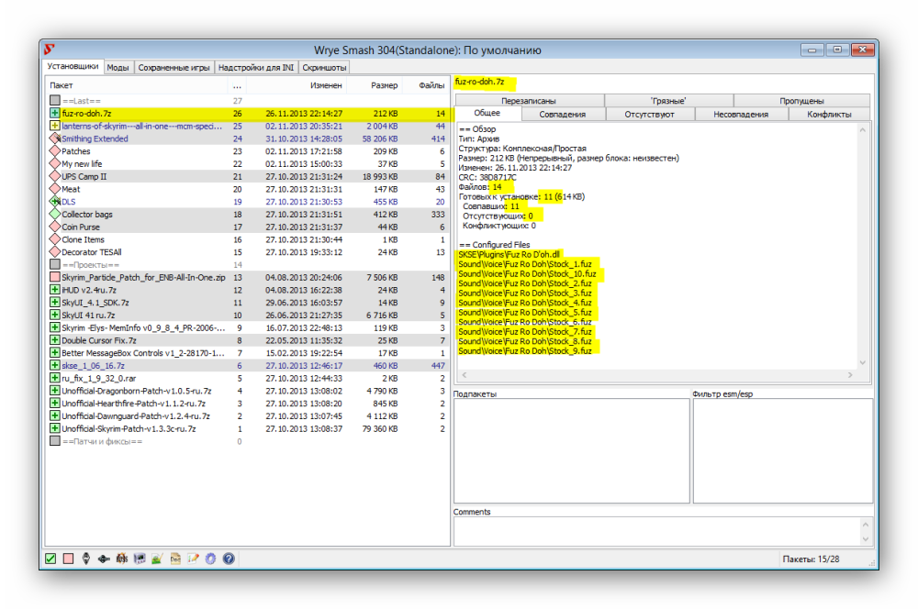Click the info panel scroll-down arrow
The image size is (918, 609).
(x=862, y=362)
